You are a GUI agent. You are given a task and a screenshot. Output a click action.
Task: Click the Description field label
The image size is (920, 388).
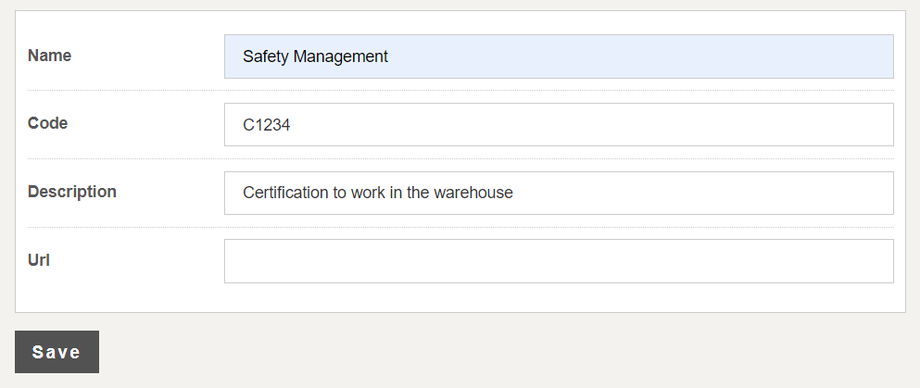point(71,192)
